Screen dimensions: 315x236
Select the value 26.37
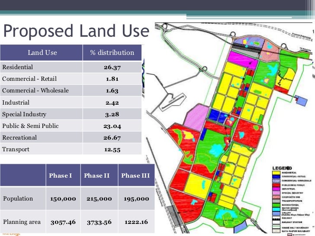112,67
